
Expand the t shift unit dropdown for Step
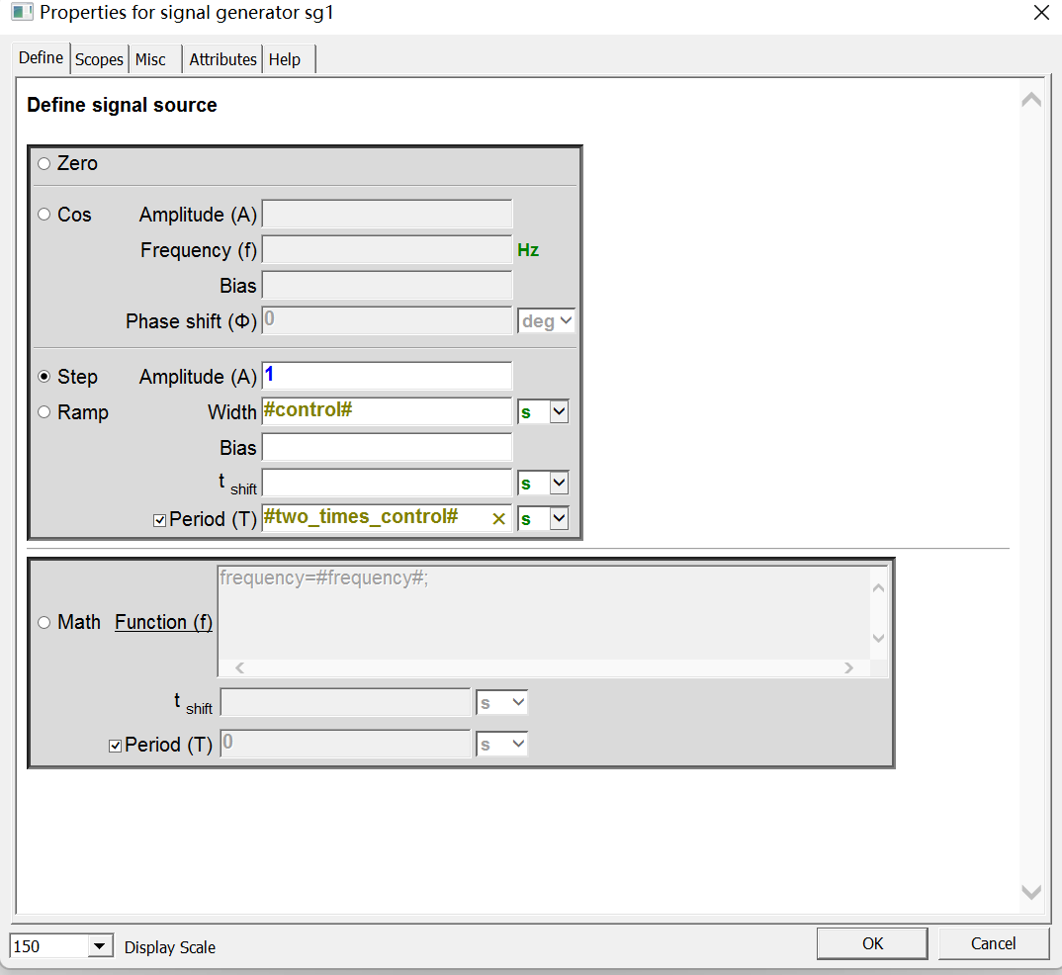tap(559, 484)
